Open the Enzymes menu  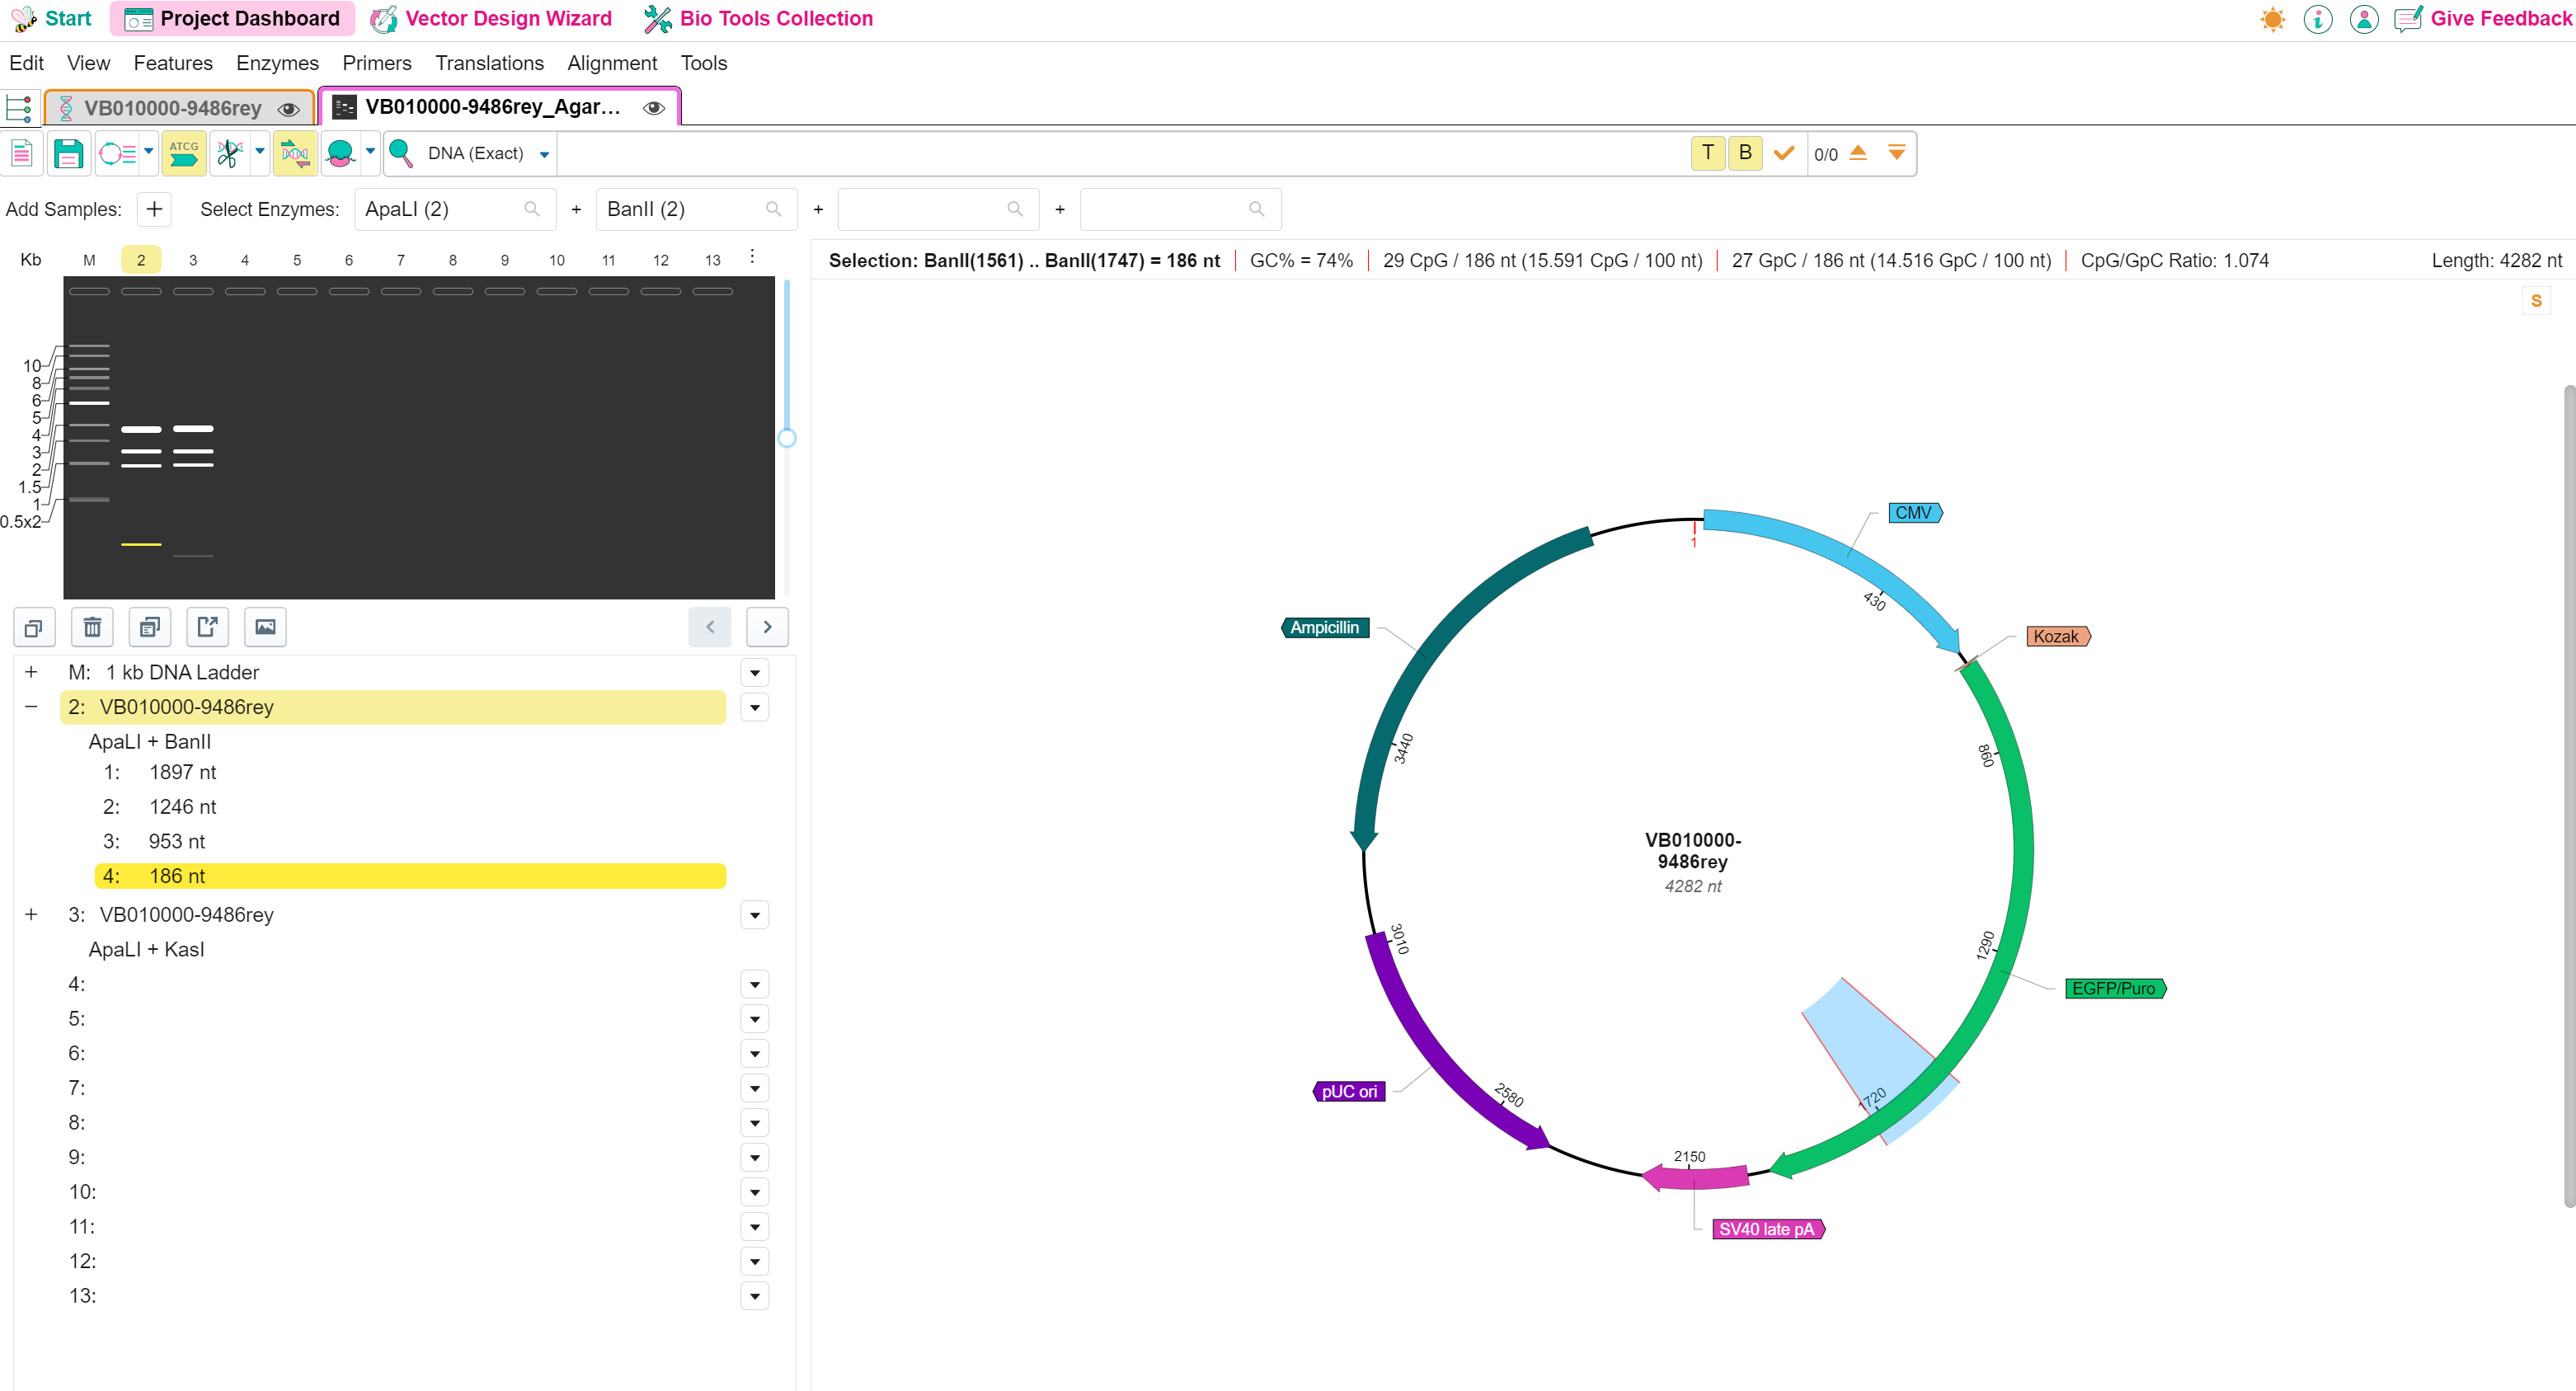click(x=277, y=63)
